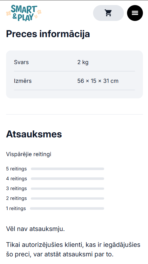Click the 5 reitings progress bar
The width and height of the screenshot is (148, 264).
click(67, 169)
